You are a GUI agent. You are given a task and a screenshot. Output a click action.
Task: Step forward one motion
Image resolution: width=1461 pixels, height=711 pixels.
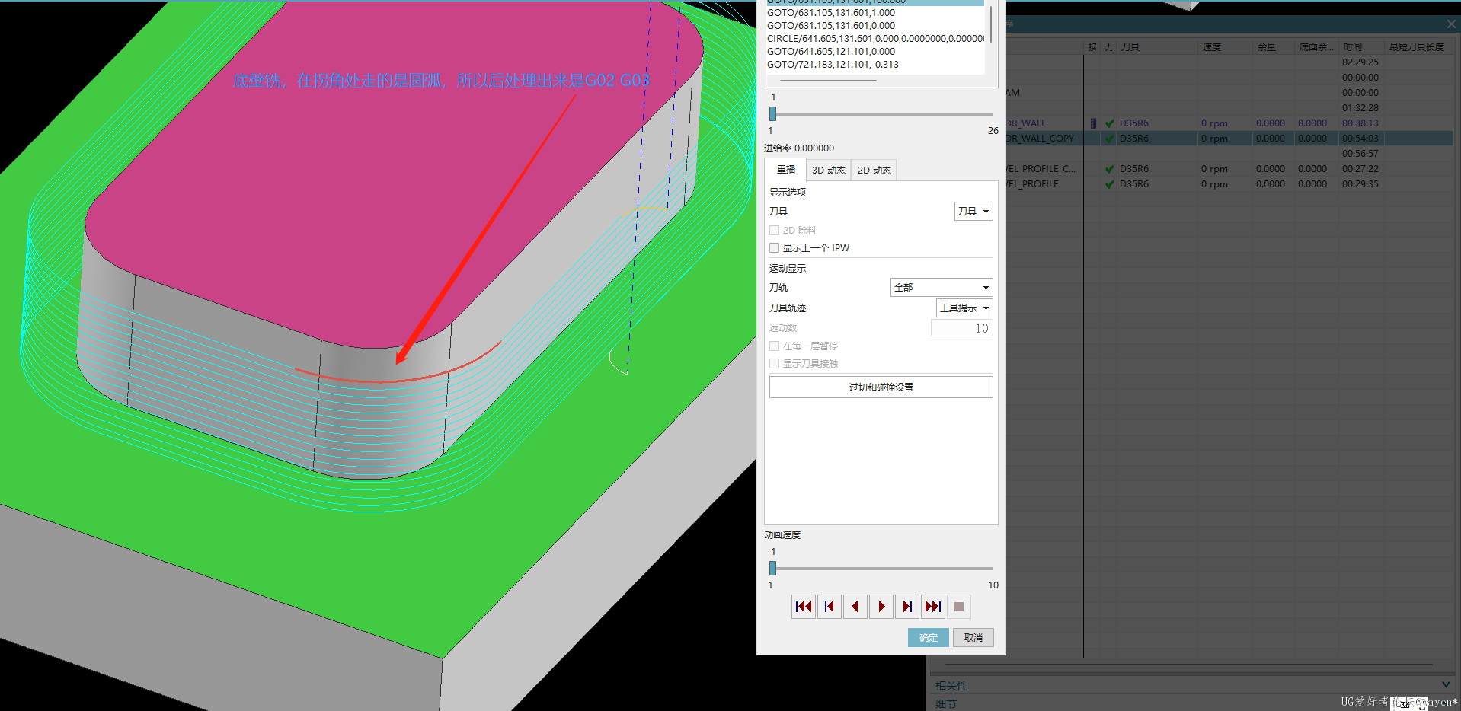pyautogui.click(x=907, y=607)
